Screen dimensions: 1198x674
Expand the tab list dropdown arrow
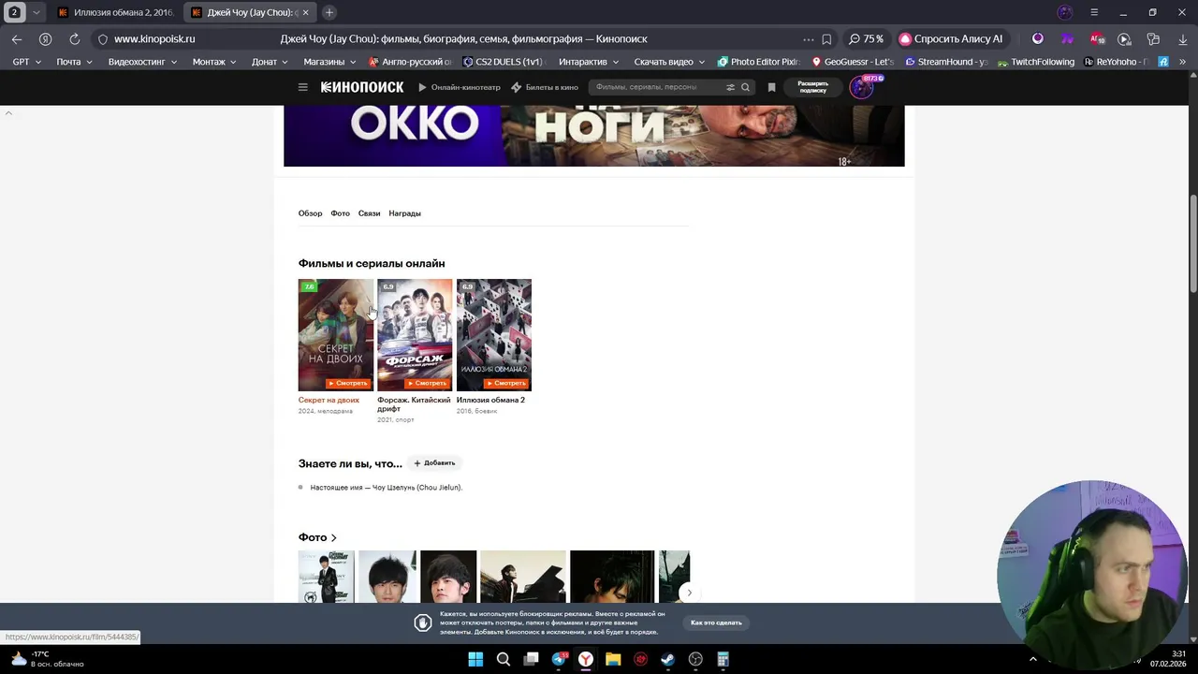[x=36, y=12]
